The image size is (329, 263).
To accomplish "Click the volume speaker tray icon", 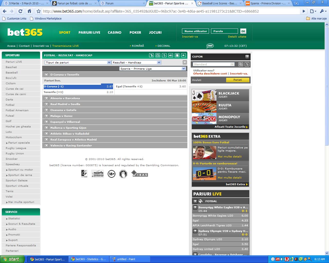I will point(282,259).
